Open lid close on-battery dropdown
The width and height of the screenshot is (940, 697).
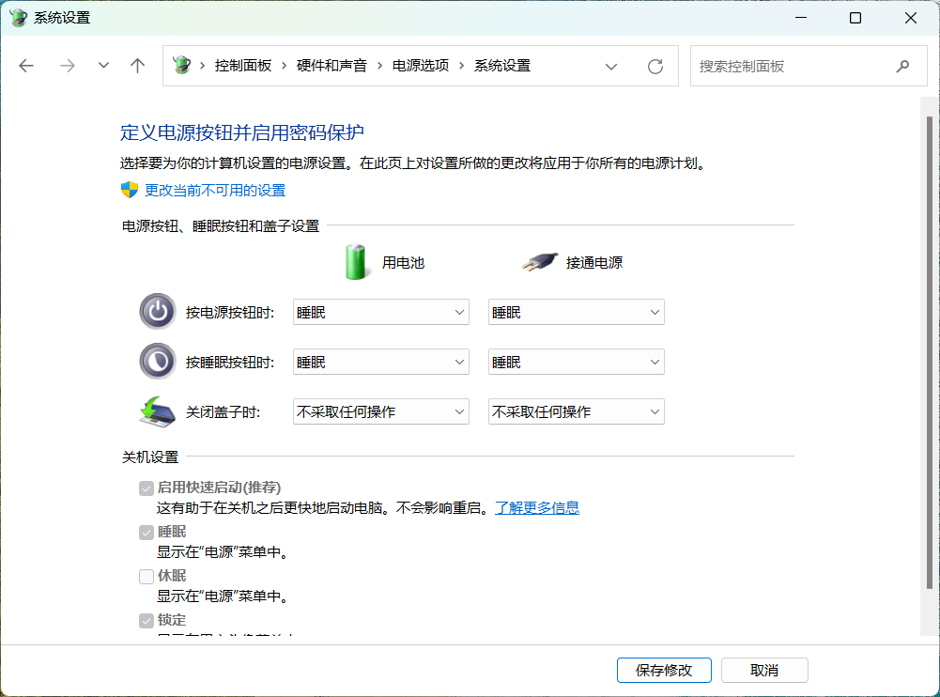(x=380, y=411)
